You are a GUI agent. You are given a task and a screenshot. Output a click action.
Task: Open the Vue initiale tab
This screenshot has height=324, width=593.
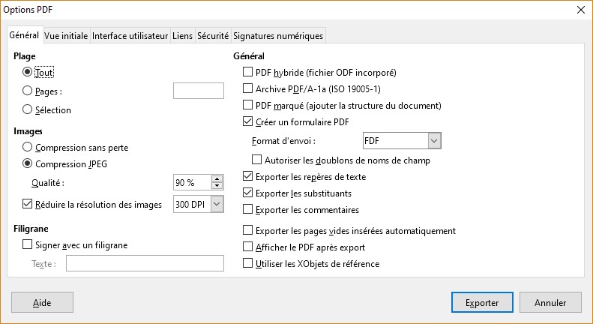(66, 35)
